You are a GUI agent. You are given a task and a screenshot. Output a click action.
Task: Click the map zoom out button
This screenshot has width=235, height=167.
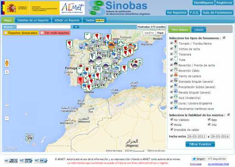click(x=7, y=118)
